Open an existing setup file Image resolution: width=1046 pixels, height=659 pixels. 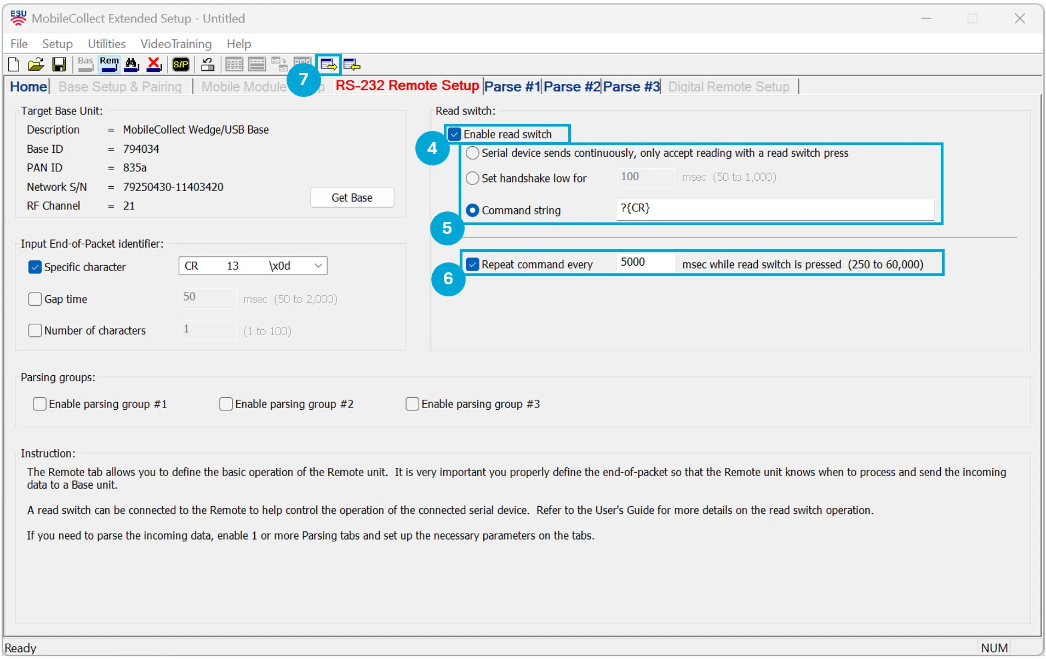point(36,65)
